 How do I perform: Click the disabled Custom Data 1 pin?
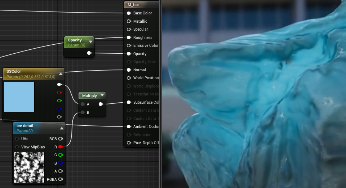click(129, 118)
